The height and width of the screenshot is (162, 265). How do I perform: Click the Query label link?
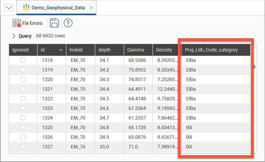click(x=25, y=36)
